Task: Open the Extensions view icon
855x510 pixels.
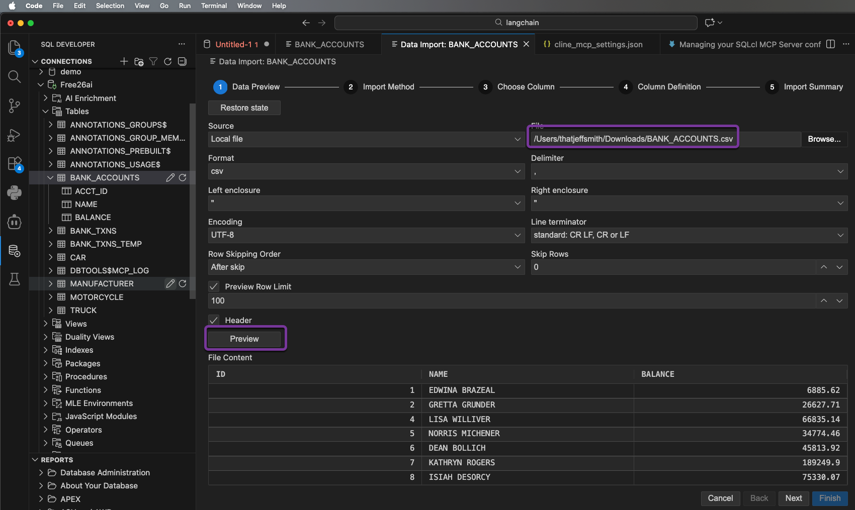Action: (14, 164)
